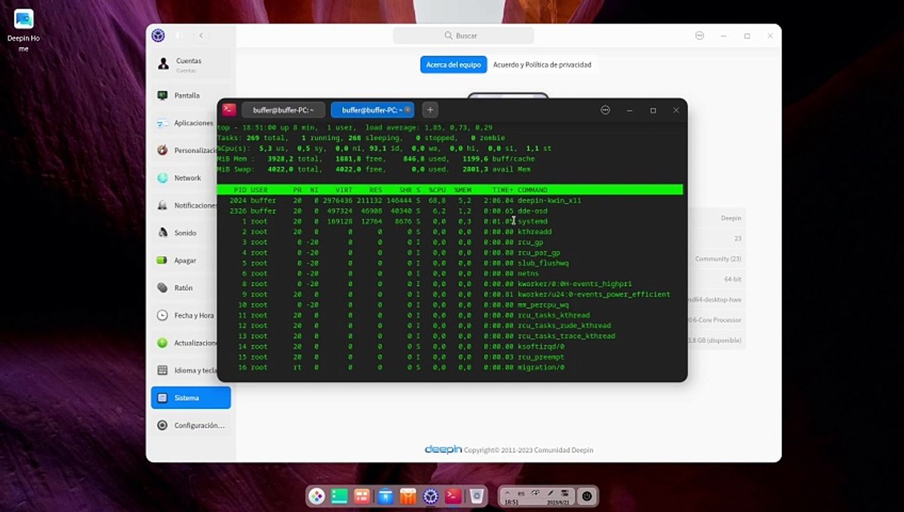904x512 pixels.
Task: Open the terminal window options menu
Action: pos(606,110)
